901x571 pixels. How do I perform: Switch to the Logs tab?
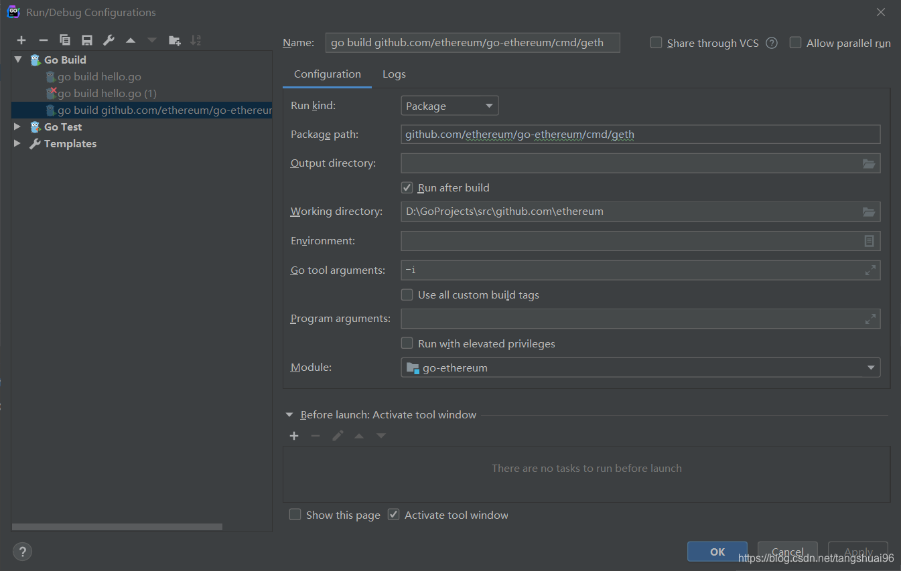coord(394,74)
